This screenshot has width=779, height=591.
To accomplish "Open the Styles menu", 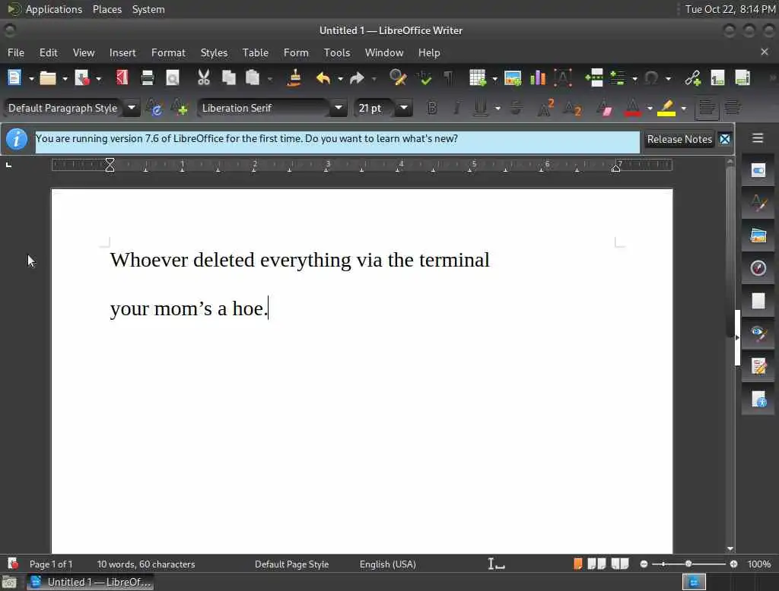I will coord(214,52).
